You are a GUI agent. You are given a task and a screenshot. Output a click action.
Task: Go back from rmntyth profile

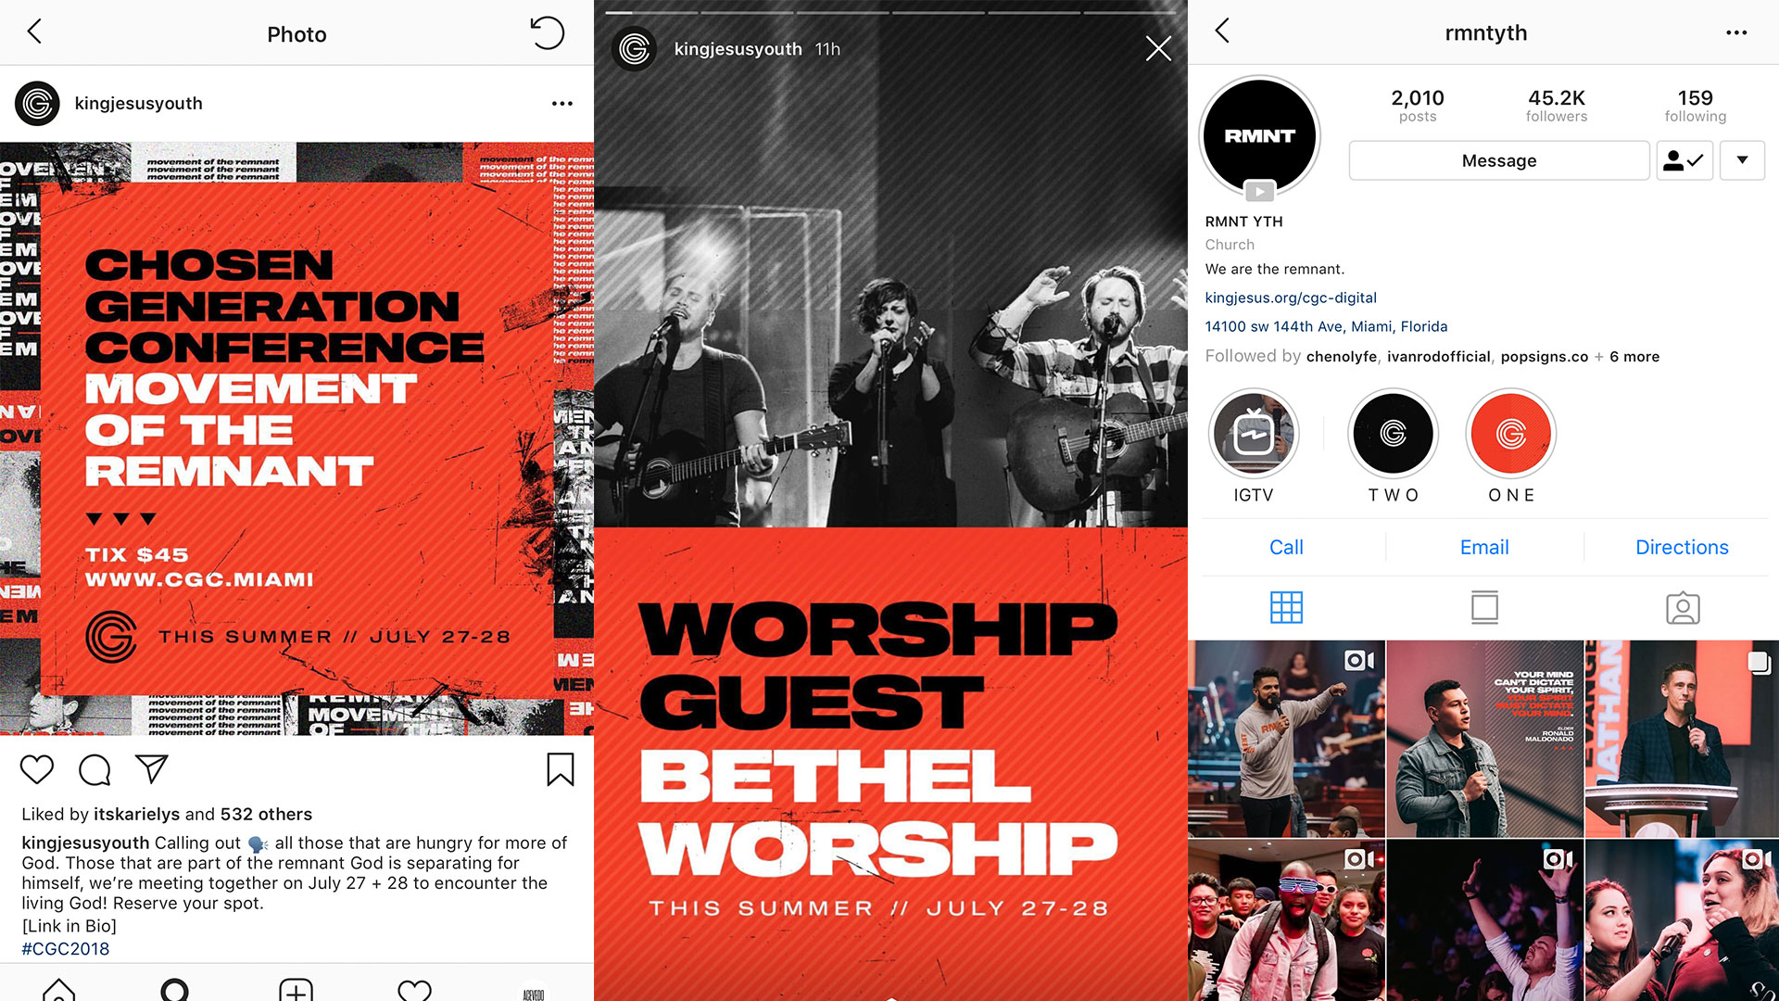tap(1222, 31)
